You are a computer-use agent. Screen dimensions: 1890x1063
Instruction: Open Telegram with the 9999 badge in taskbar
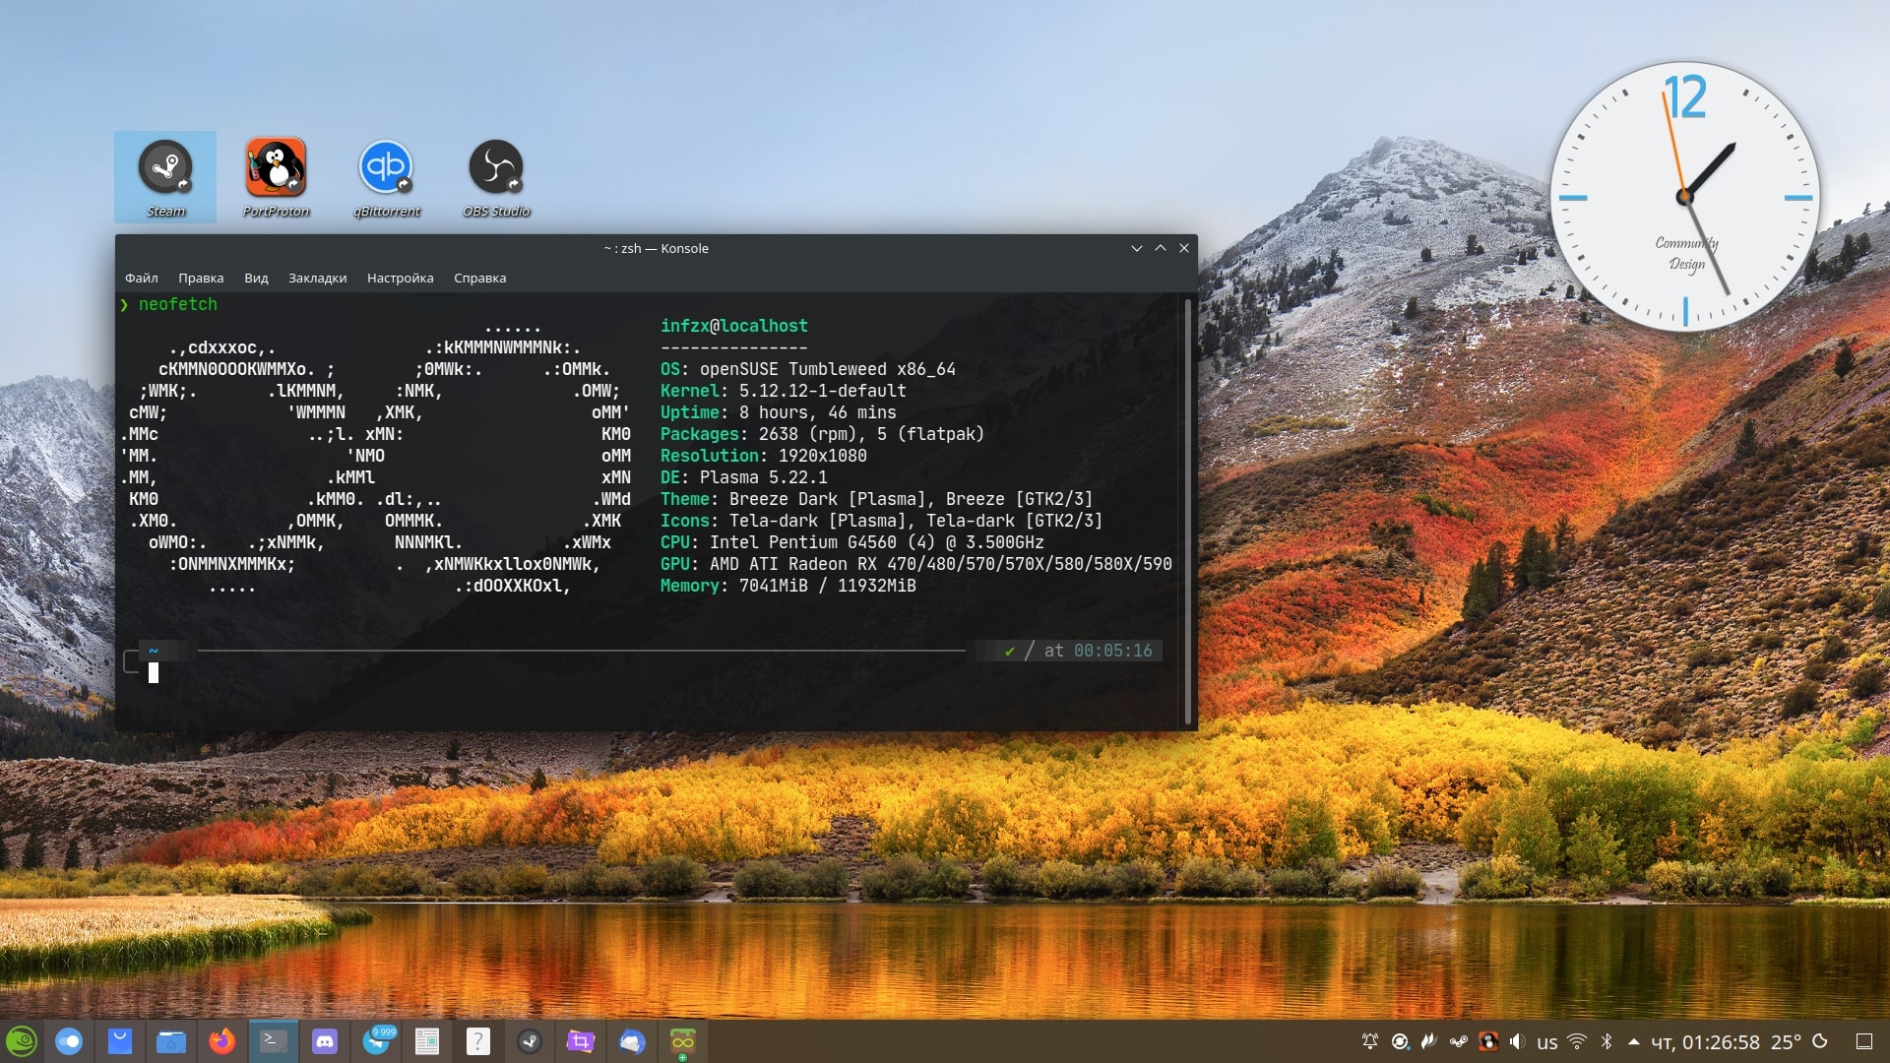click(x=376, y=1043)
